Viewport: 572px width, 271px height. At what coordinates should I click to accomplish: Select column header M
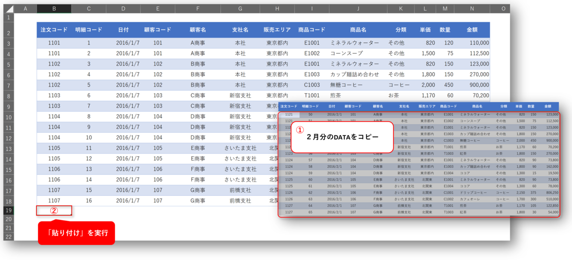click(445, 9)
